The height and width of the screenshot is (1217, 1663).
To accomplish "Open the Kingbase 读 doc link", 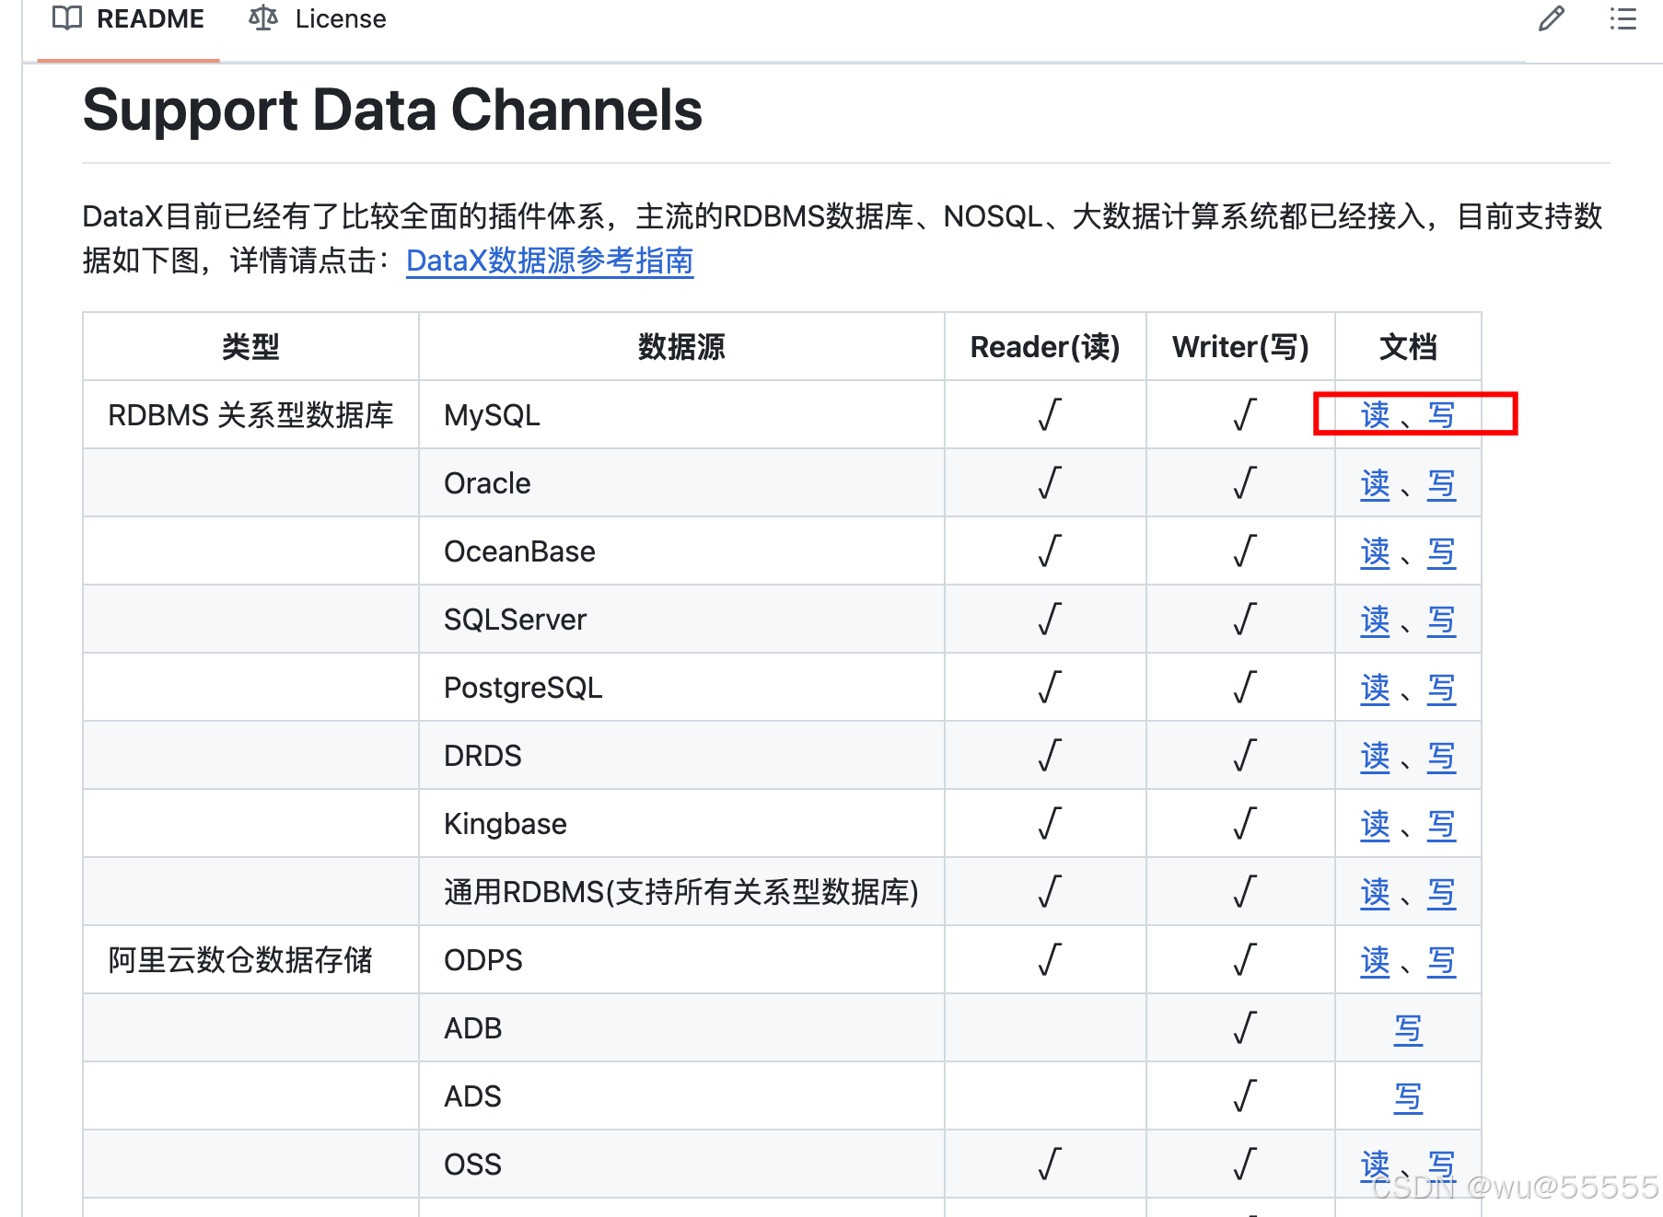I will 1375,824.
